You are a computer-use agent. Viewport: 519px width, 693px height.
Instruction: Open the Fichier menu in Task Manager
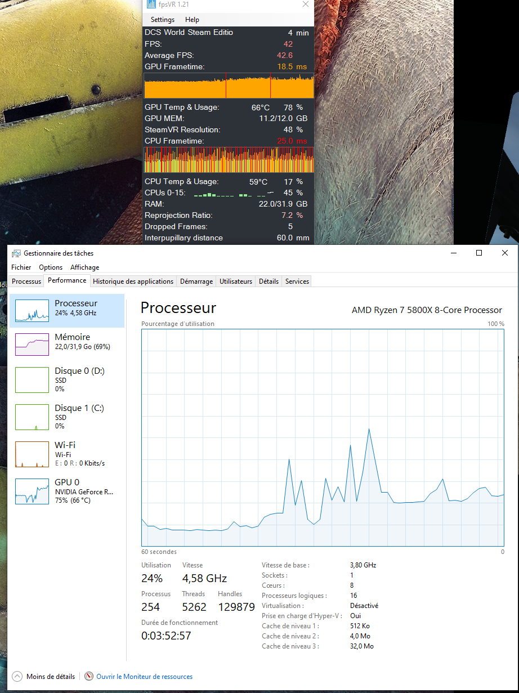[x=21, y=267]
